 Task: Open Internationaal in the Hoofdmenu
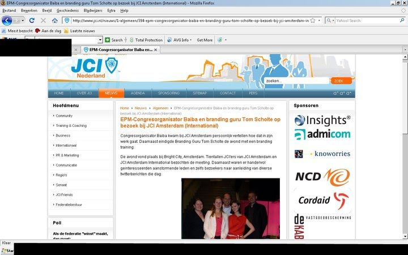[66, 146]
